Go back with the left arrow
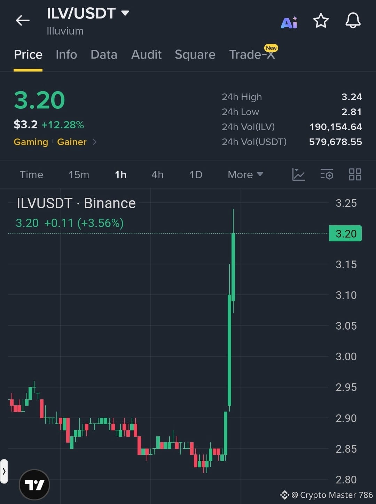The image size is (376, 504). pyautogui.click(x=23, y=21)
